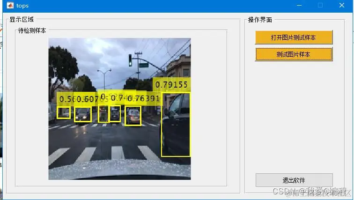Exit via the 退出软件 button
The image size is (354, 200).
294,180
